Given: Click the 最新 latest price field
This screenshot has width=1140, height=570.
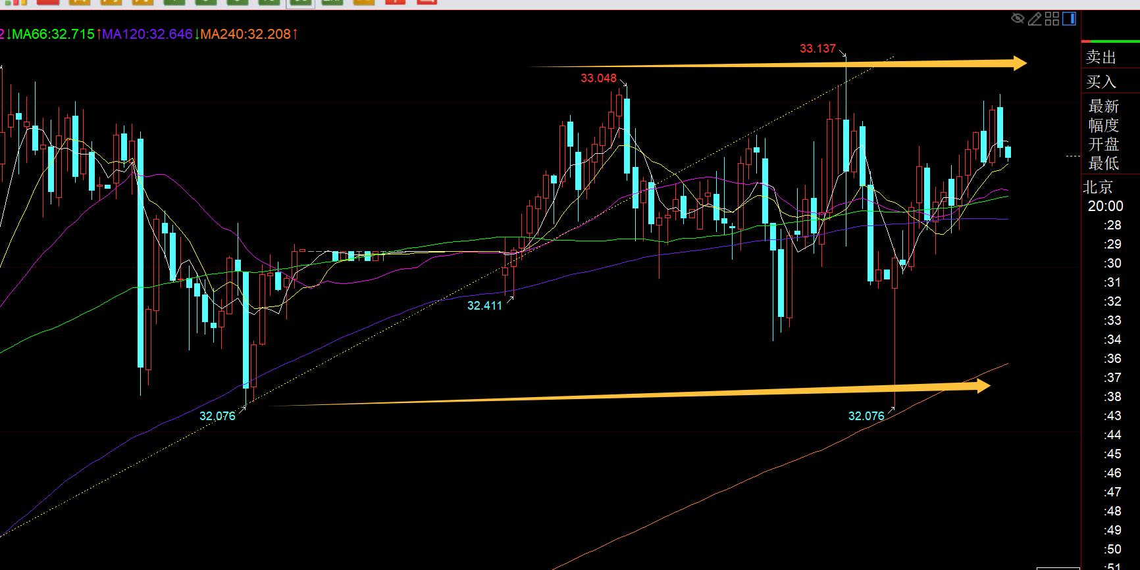Looking at the screenshot, I should pos(1104,106).
